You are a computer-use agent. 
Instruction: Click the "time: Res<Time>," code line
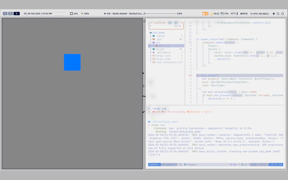pos(214,85)
